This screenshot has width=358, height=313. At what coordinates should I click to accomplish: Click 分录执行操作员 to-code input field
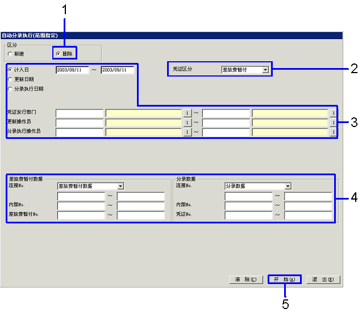coord(226,132)
